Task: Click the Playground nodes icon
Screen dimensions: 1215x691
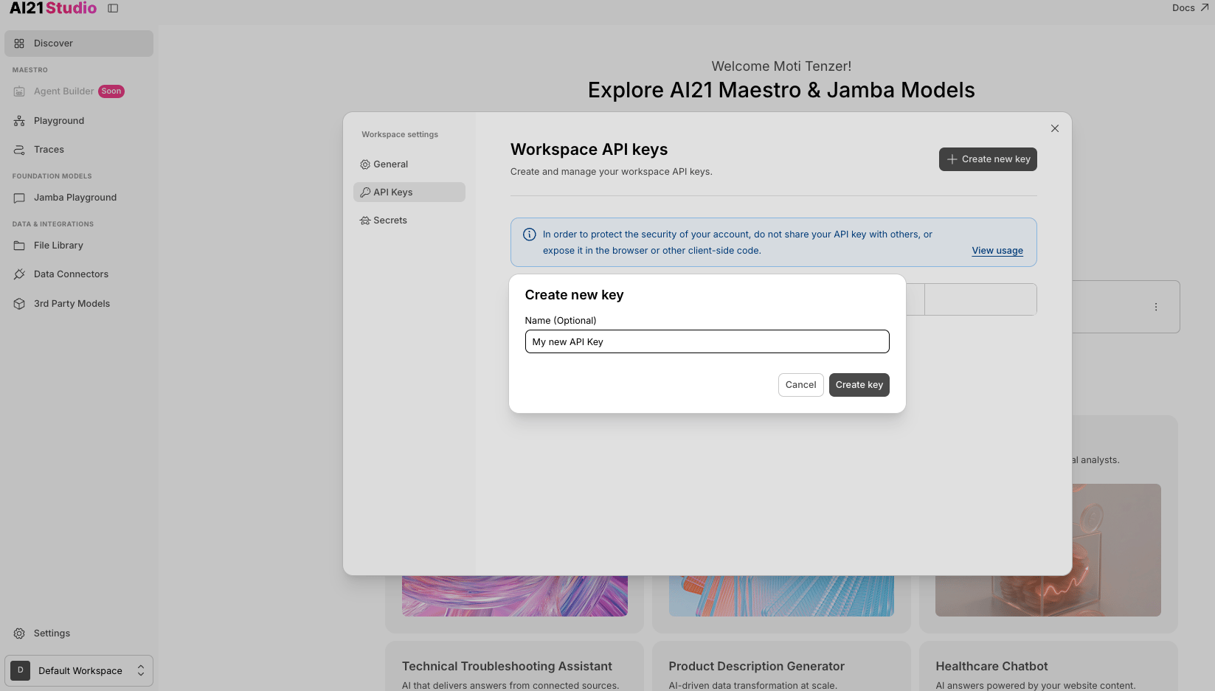Action: coord(19,121)
